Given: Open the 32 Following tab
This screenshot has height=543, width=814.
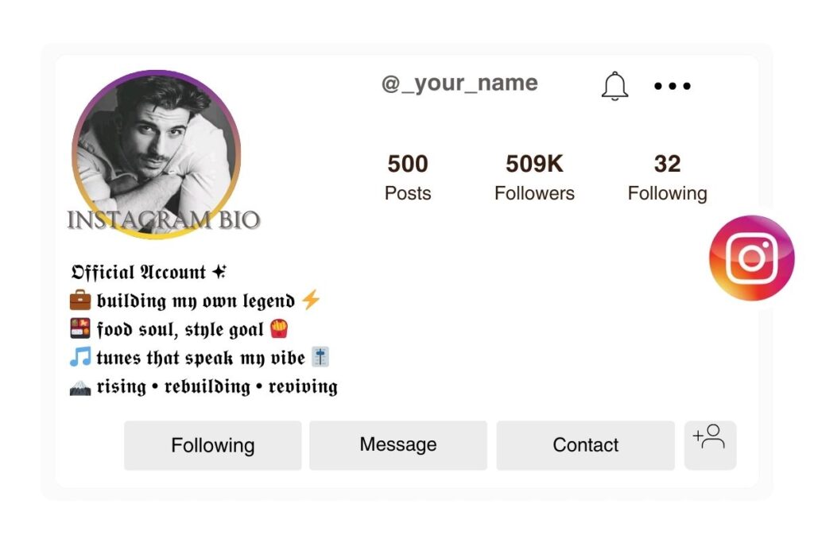Looking at the screenshot, I should tap(668, 176).
